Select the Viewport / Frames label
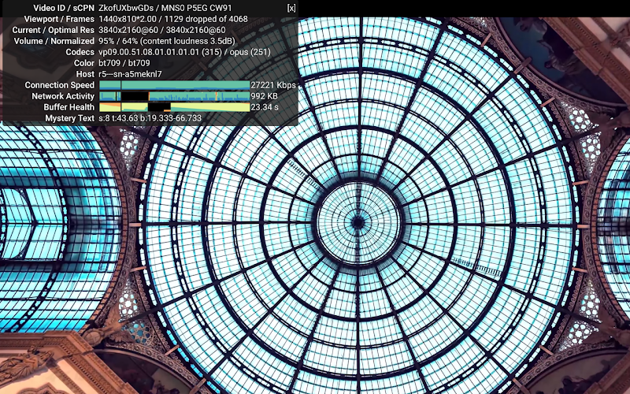630x394 pixels. 59,19
